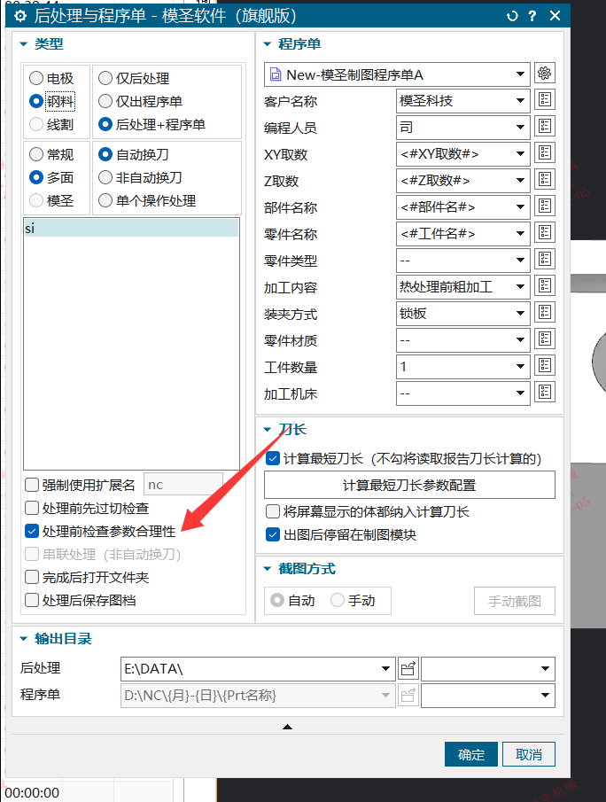Open 编程人员 dropdown

(x=462, y=128)
